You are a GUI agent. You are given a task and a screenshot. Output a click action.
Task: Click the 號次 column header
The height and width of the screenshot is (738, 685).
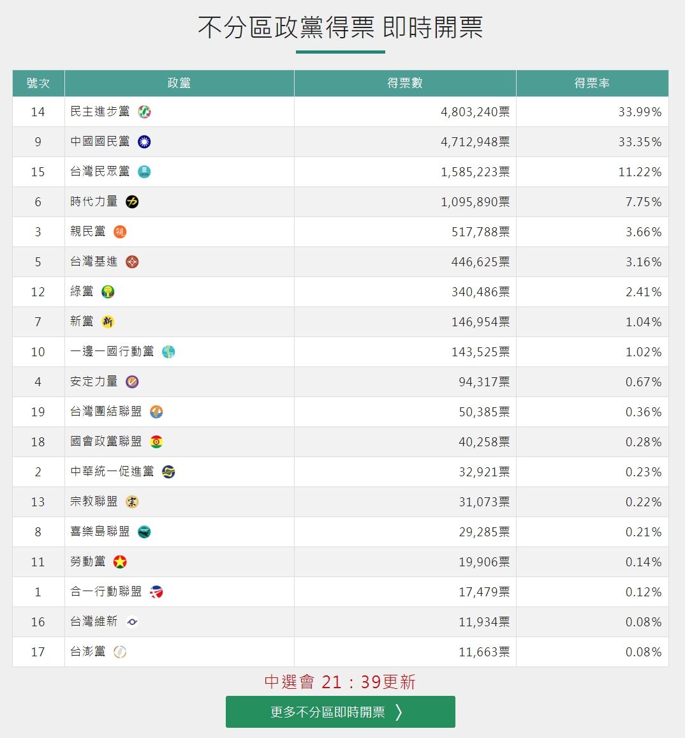click(38, 83)
